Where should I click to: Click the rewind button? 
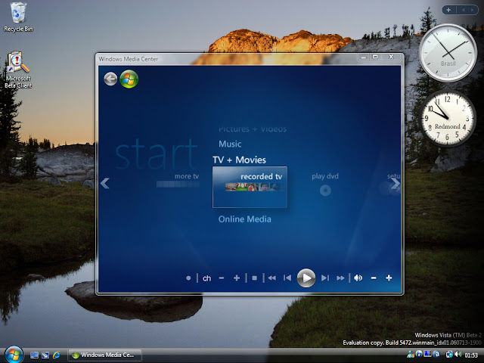click(x=271, y=278)
